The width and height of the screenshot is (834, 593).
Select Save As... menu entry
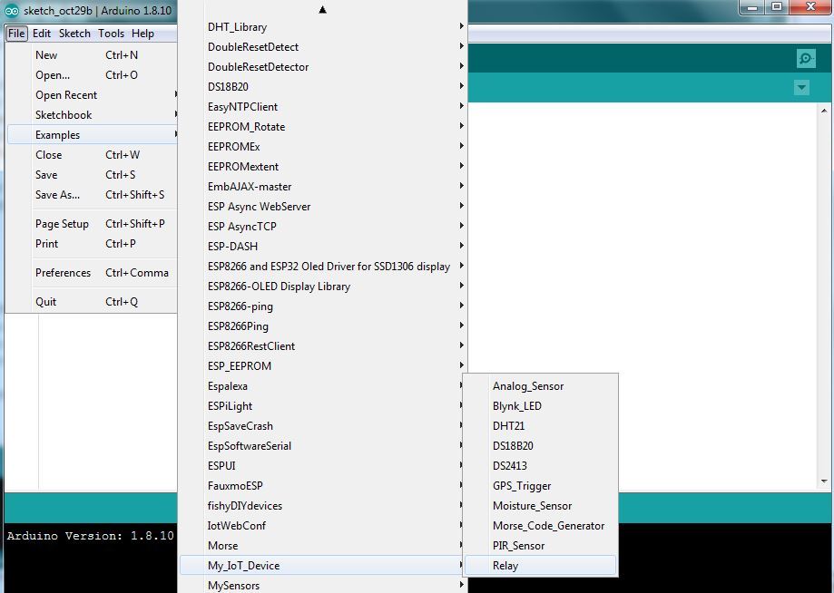[92, 194]
